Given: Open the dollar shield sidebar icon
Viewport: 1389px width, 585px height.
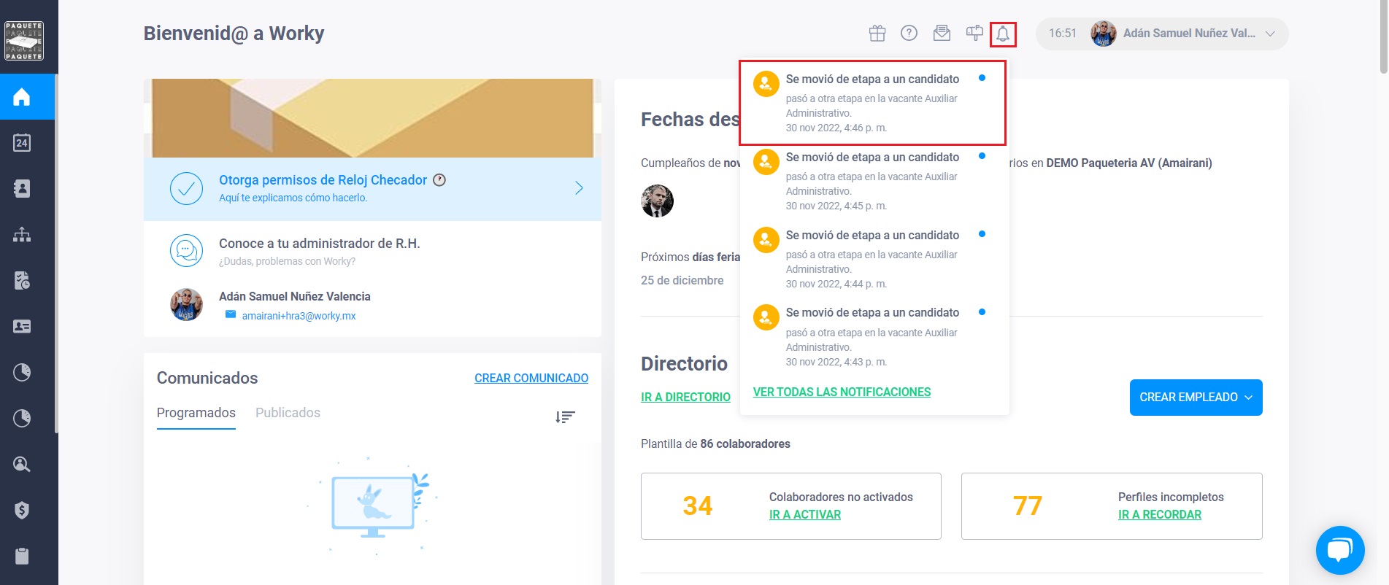Looking at the screenshot, I should (22, 510).
